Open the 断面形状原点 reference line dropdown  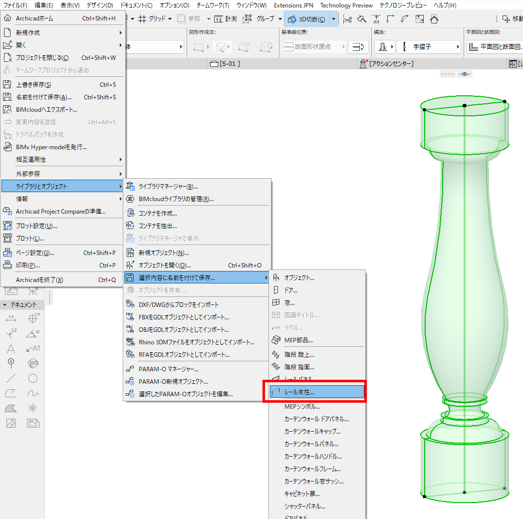click(x=313, y=47)
